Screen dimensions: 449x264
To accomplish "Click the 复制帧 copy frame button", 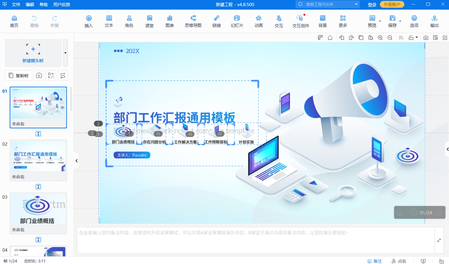I will pos(19,75).
